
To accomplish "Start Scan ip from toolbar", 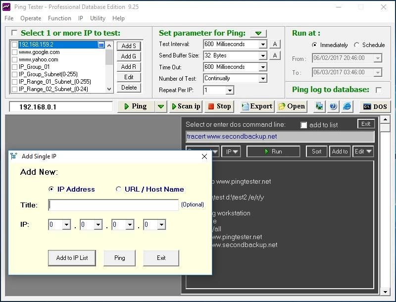I will click(x=186, y=106).
